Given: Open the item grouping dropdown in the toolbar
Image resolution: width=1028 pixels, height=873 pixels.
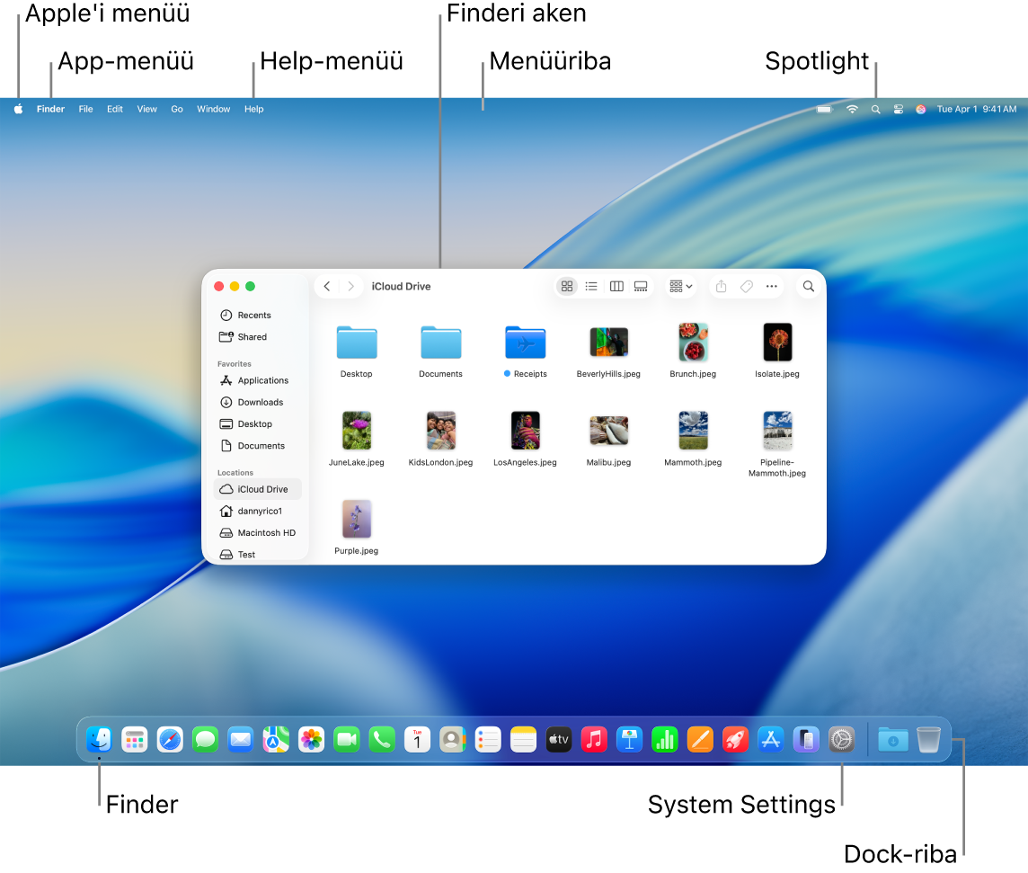Looking at the screenshot, I should point(680,286).
